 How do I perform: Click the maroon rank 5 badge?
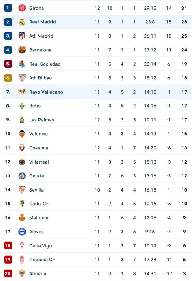point(8,64)
